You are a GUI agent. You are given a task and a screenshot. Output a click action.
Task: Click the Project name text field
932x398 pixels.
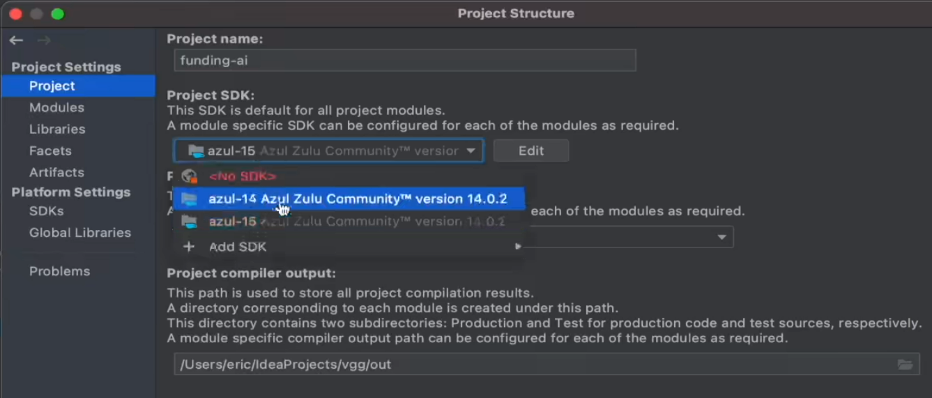tap(404, 61)
